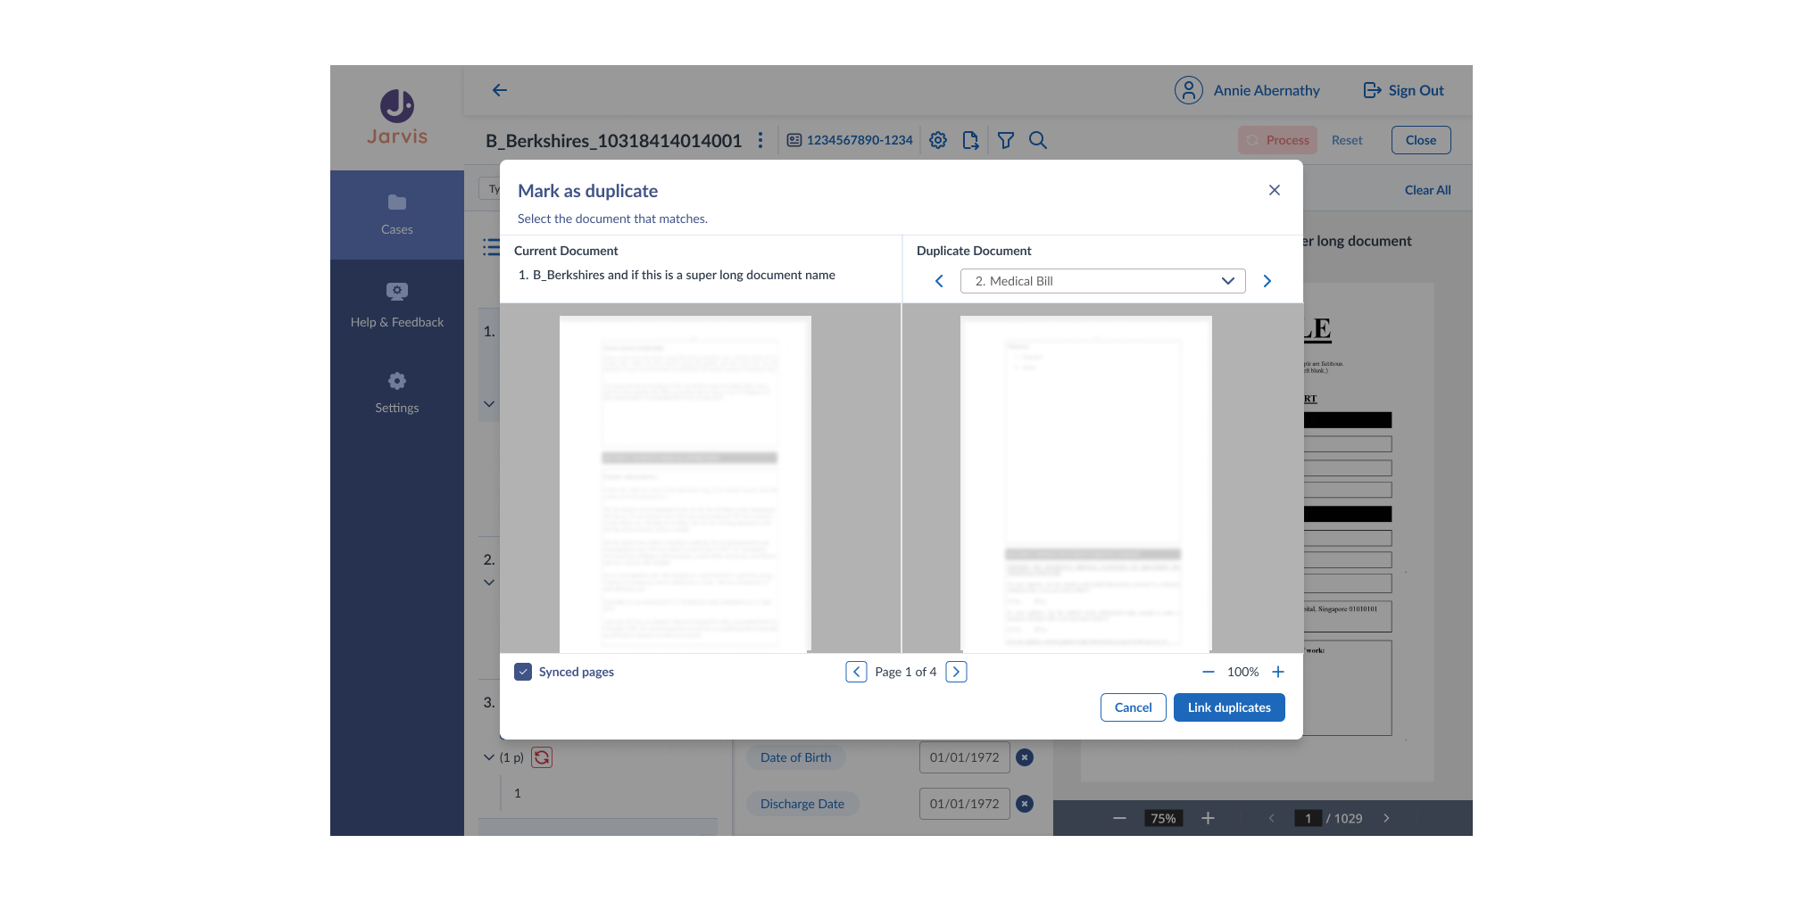Screen dimensions: 1803x901
Task: Click the back arrow in the header
Action: click(x=500, y=90)
